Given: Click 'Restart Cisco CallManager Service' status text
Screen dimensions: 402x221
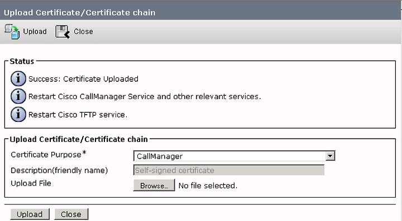Looking at the screenshot, I should pyautogui.click(x=145, y=96).
